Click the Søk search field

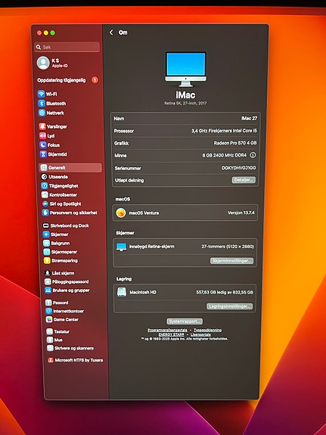(x=67, y=47)
